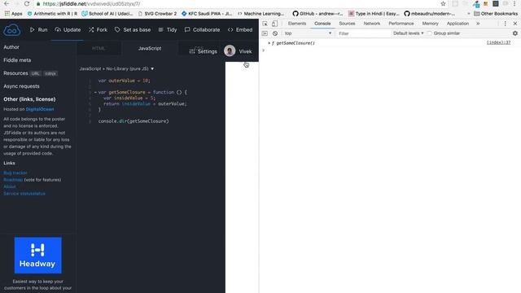Clear the console
521x293 pixels.
[275, 33]
